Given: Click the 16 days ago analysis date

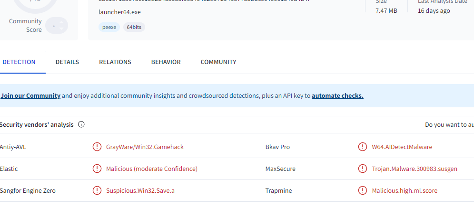Looking at the screenshot, I should click(434, 11).
